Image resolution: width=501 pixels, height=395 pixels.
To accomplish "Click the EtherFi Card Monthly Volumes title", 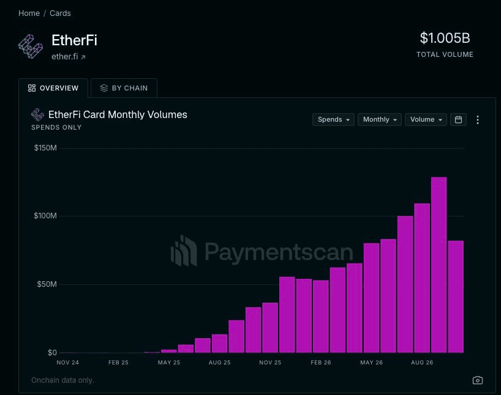I will coord(118,114).
